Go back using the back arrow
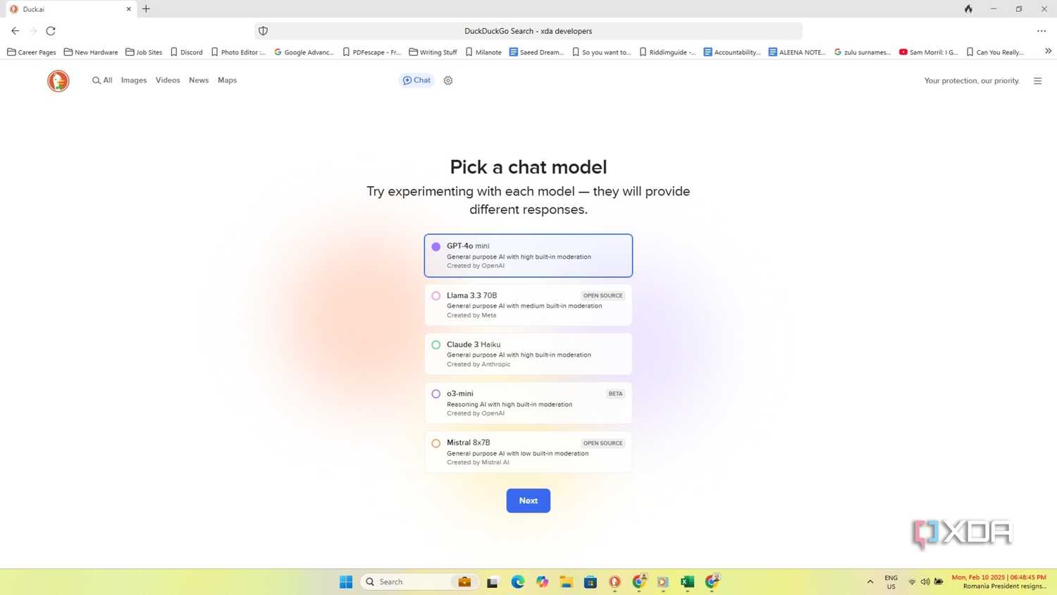Image resolution: width=1057 pixels, height=595 pixels. (15, 31)
